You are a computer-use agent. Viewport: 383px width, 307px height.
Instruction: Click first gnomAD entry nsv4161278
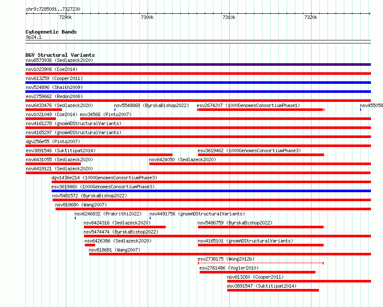coord(74,123)
